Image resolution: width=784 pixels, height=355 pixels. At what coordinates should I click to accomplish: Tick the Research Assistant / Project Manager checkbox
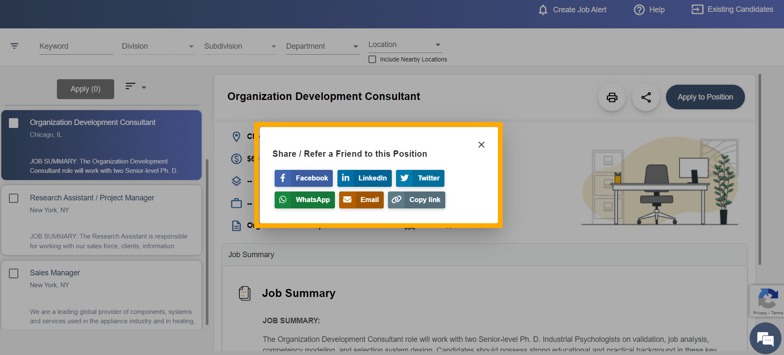[x=14, y=198]
